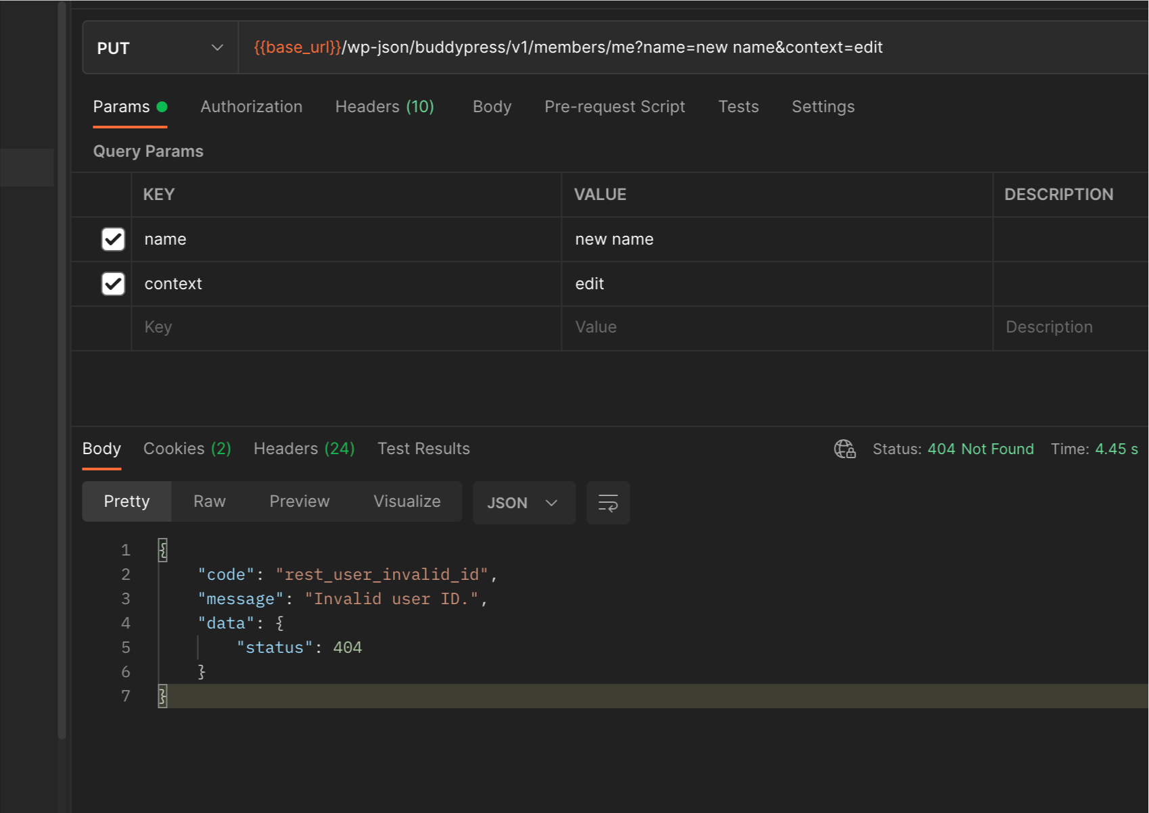The width and height of the screenshot is (1149, 813).
Task: Open the JSON format dropdown
Action: click(x=524, y=503)
